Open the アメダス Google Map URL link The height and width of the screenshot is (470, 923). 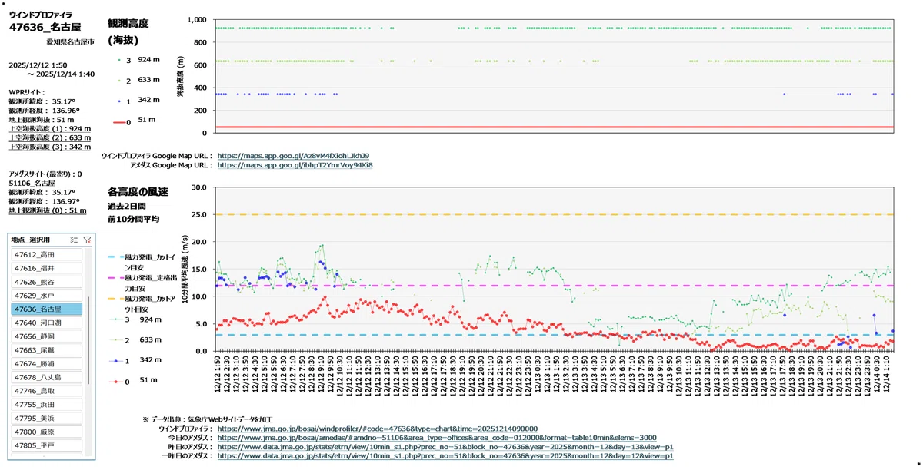295,164
